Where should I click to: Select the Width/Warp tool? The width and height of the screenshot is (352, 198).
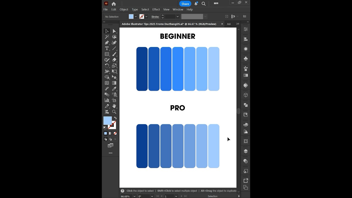click(107, 71)
